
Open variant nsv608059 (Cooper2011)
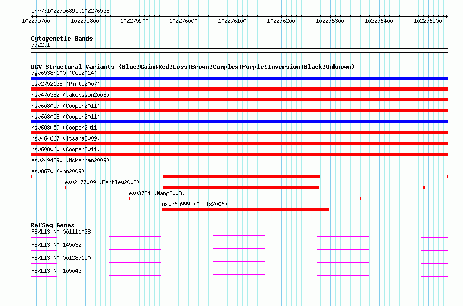click(66, 127)
